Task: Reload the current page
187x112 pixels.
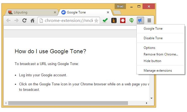Action: pos(25,21)
